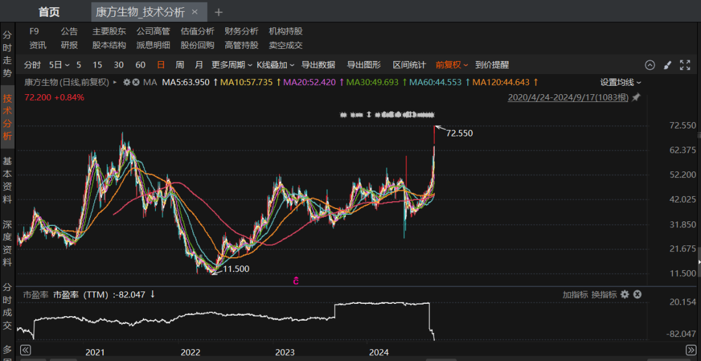Switch to 周 (weekly) K-line period

pos(180,65)
